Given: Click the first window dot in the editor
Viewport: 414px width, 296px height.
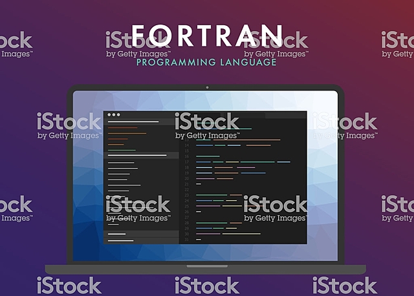Looking at the screenshot, I should (109, 115).
